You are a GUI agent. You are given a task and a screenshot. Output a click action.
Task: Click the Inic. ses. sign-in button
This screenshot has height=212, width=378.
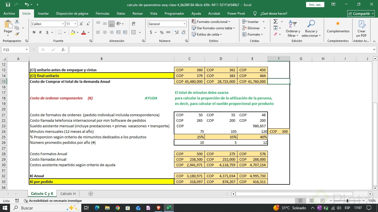(x=315, y=5)
